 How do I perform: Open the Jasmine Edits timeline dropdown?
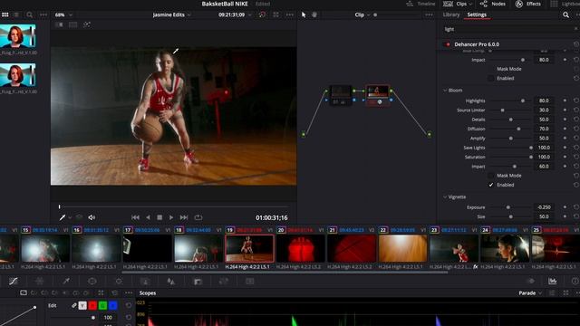tap(171, 14)
